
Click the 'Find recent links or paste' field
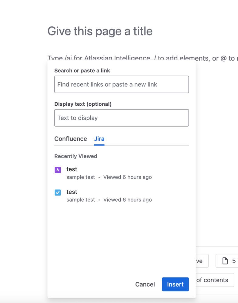click(x=121, y=84)
